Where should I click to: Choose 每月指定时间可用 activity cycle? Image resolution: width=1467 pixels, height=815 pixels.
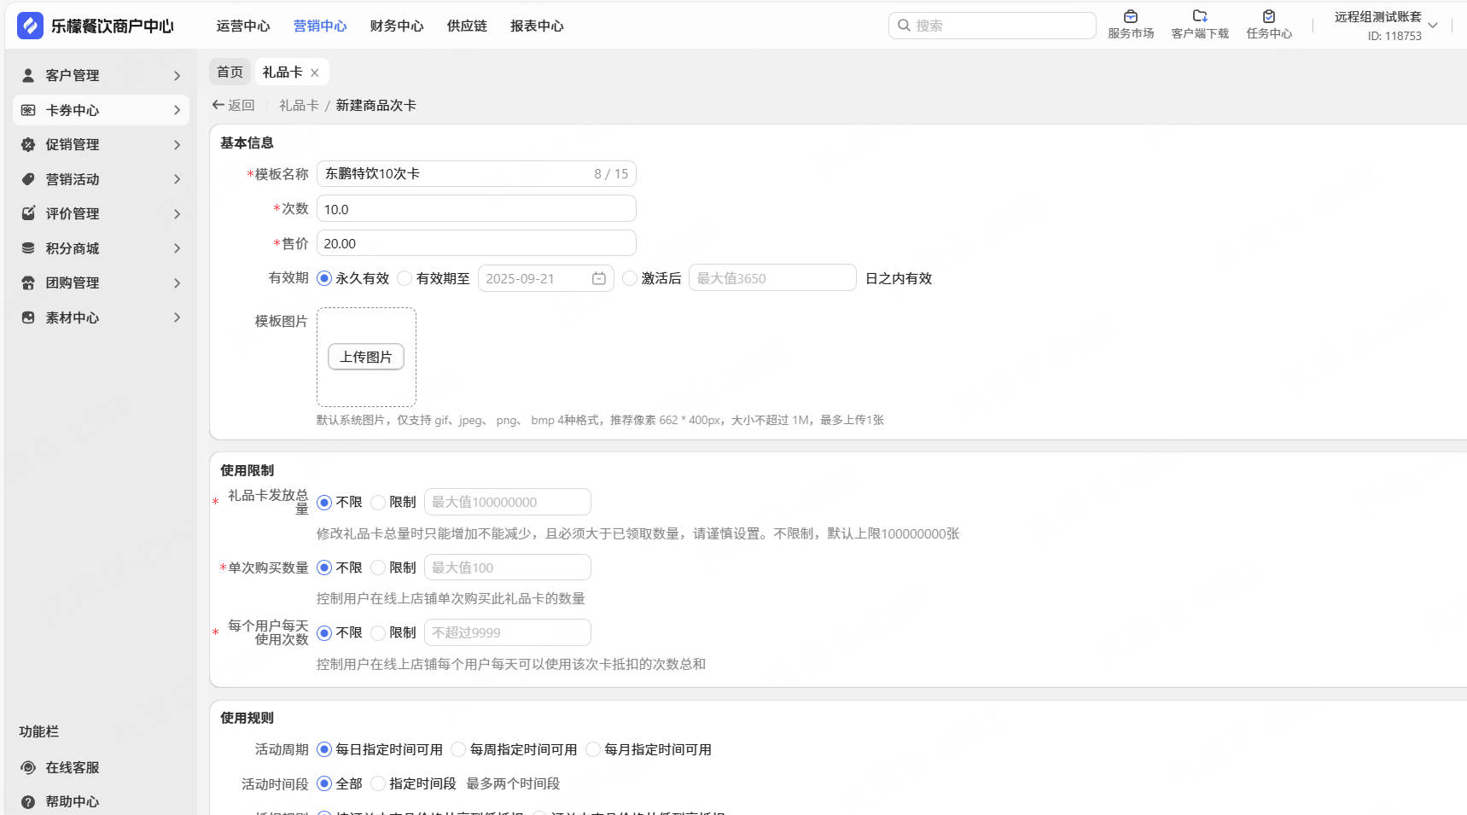click(593, 749)
